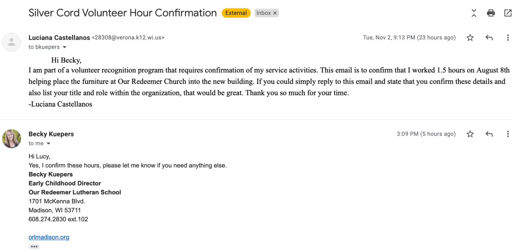Click the Inbox label tag
Image resolution: width=516 pixels, height=252 pixels.
click(x=264, y=13)
